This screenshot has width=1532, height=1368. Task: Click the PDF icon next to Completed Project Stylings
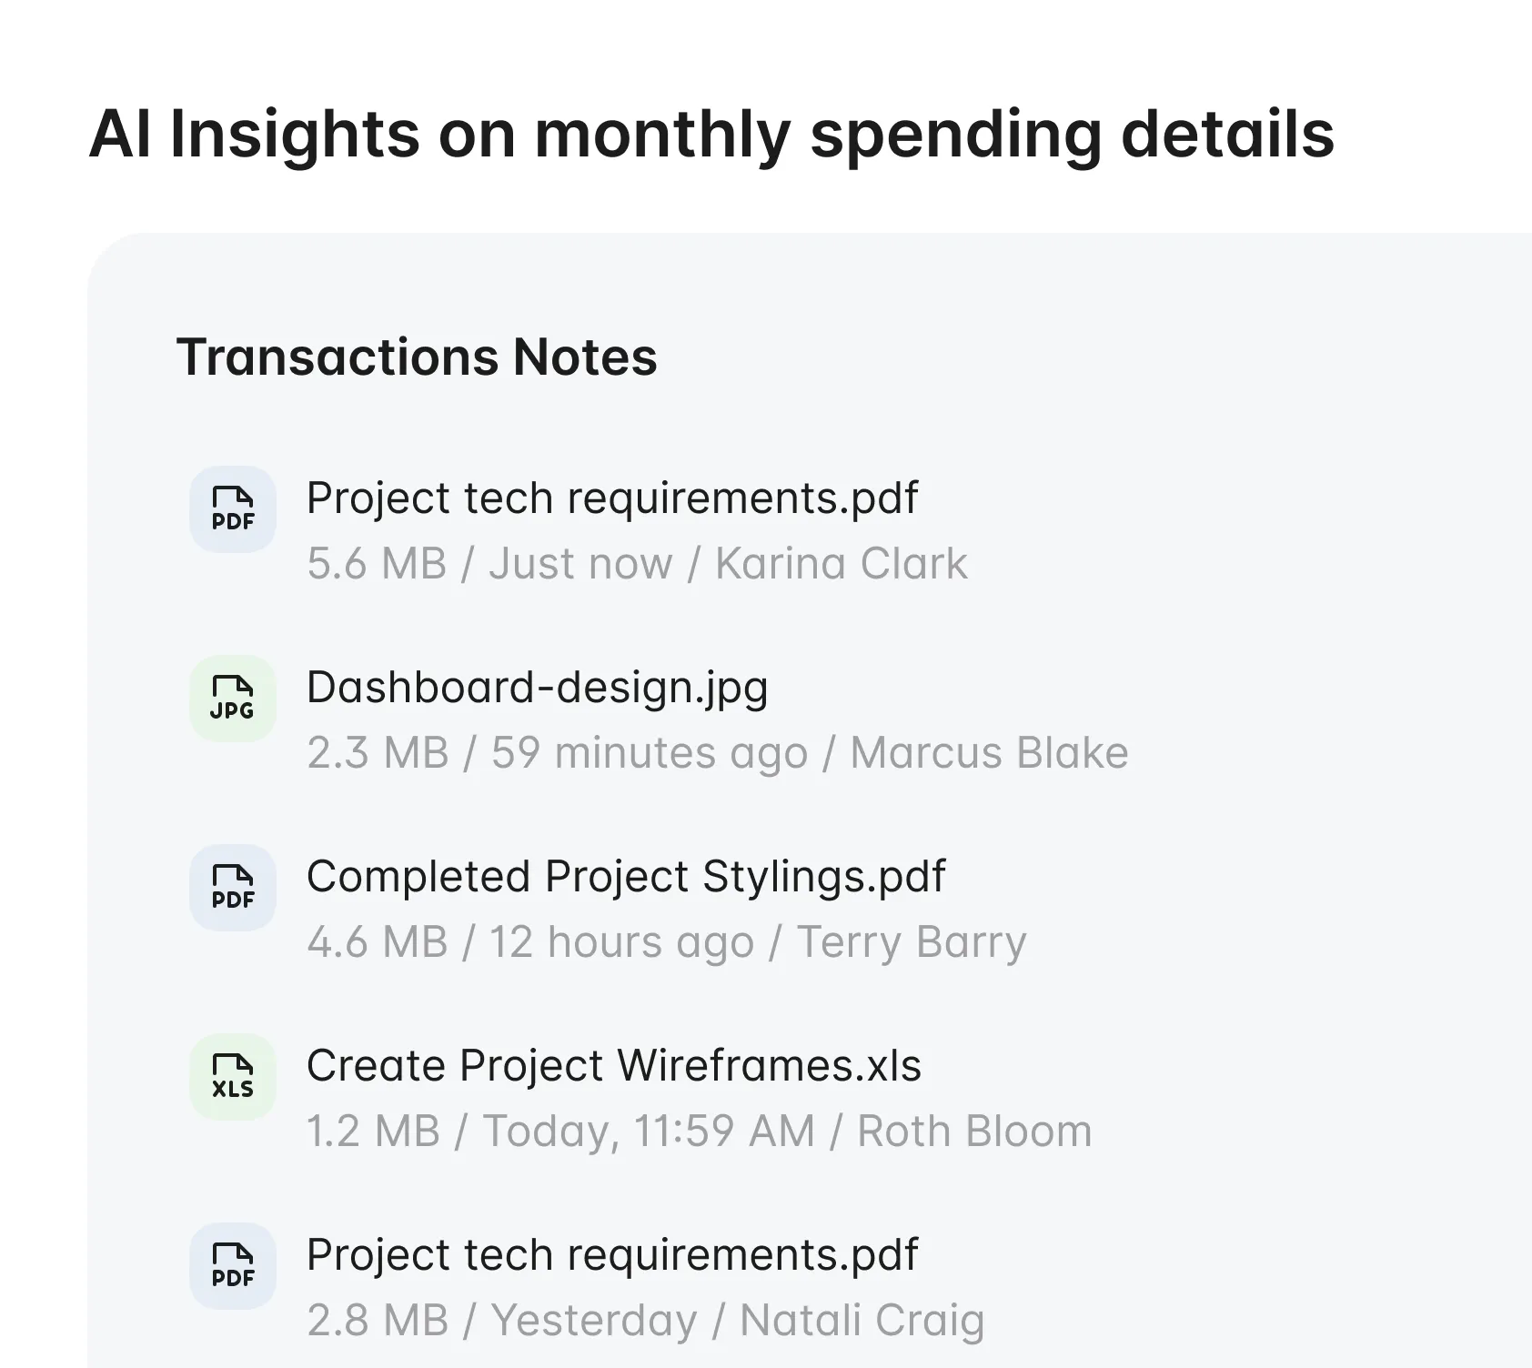(x=232, y=888)
